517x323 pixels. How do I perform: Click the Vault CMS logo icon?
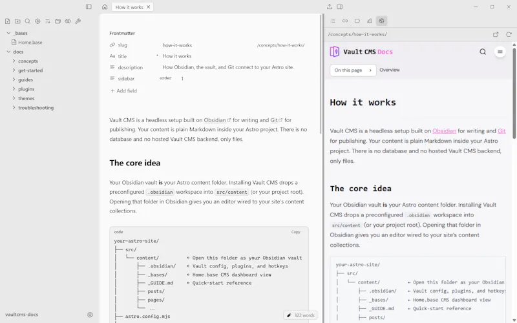click(334, 52)
